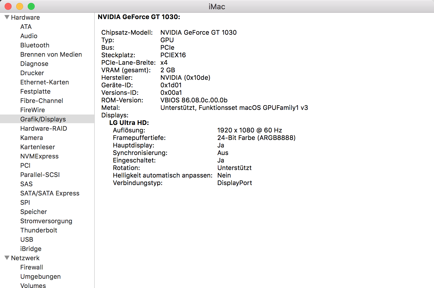Show Kartenleser information
Screen dimensions: 434x288
(x=38, y=147)
